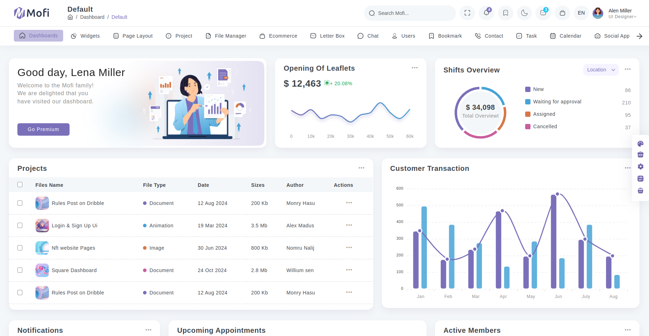Open the File Manager menu item
Screen dimensions: 649x336
point(226,36)
